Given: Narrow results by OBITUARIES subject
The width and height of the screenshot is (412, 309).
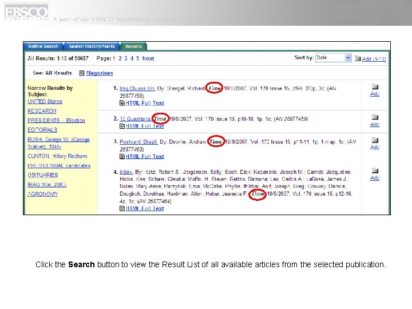Looking at the screenshot, I should [43, 175].
